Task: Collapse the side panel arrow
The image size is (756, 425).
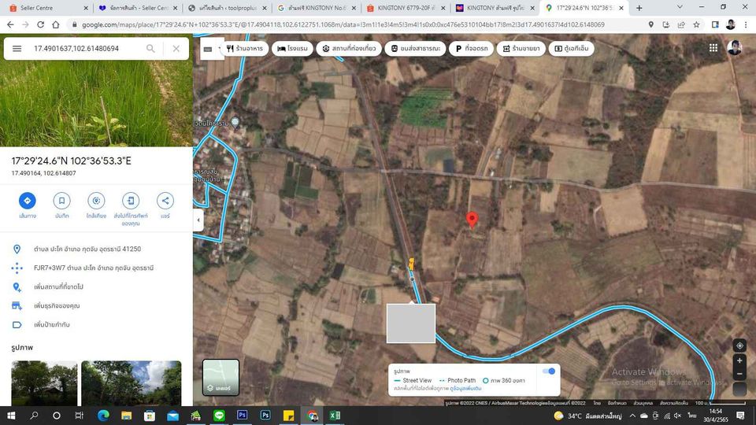Action: click(x=198, y=220)
